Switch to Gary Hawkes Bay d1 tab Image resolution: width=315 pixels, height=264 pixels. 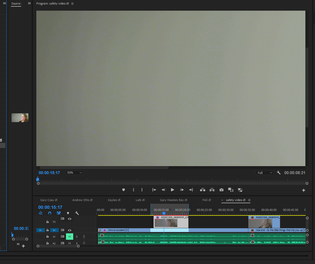[x=174, y=200]
